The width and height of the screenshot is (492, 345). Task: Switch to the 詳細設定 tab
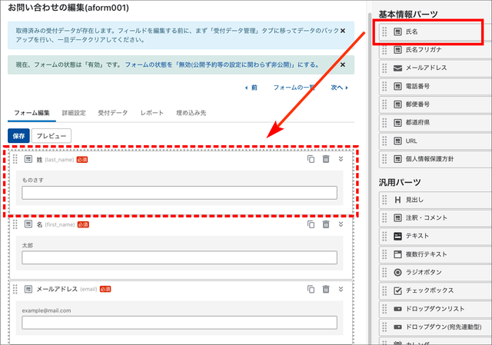click(x=74, y=113)
